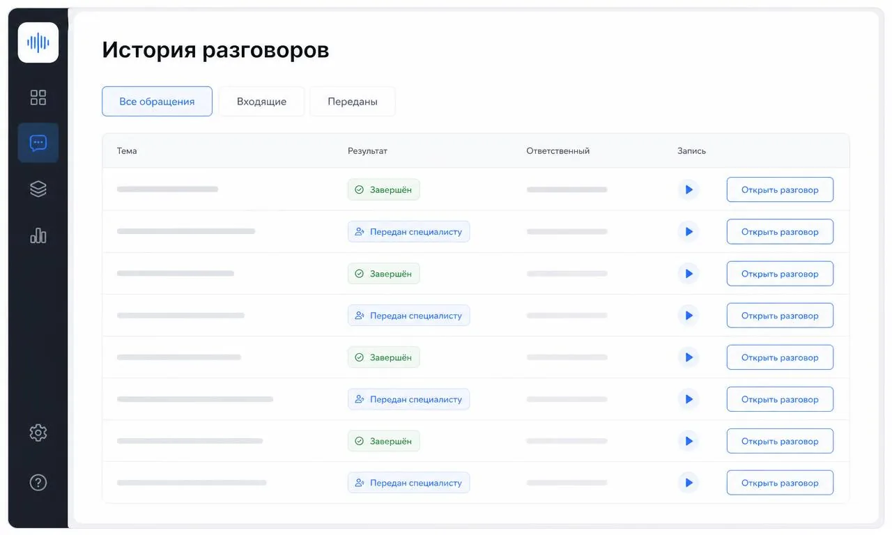Image resolution: width=892 pixels, height=535 pixels.
Task: Click Открыть разговор in the second row
Action: [x=780, y=231]
